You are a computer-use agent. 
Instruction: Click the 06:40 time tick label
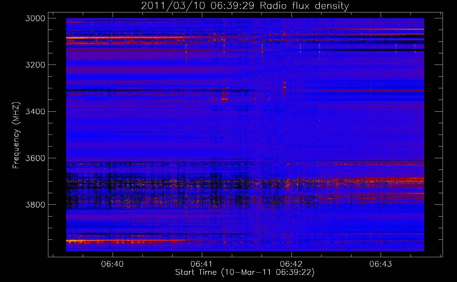(112, 264)
